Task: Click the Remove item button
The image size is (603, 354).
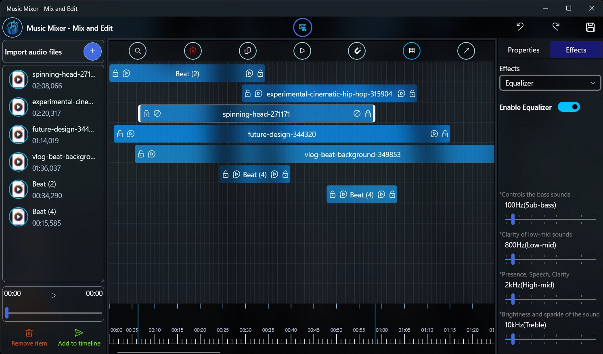Action: (x=29, y=337)
